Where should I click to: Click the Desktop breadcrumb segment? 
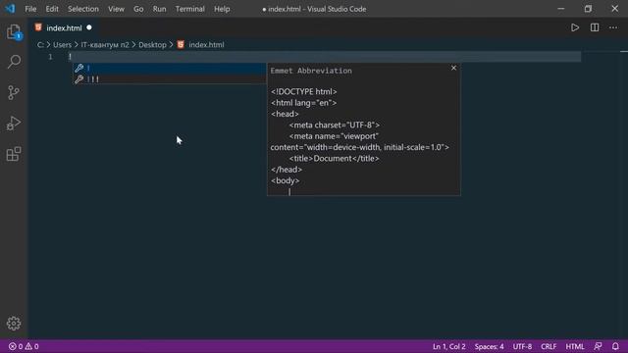click(152, 44)
